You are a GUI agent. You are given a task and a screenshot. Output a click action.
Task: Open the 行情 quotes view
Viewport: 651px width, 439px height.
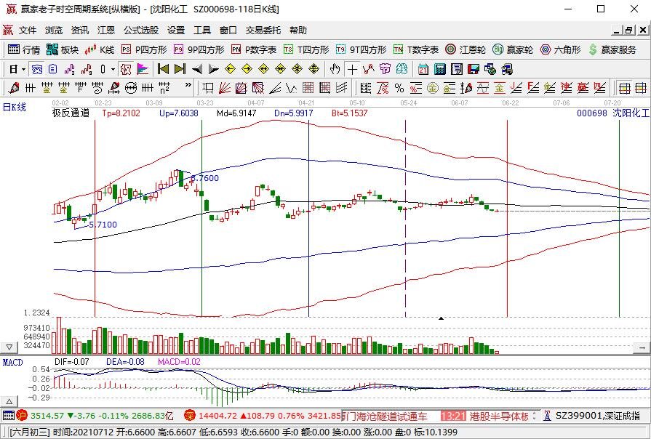coord(24,50)
